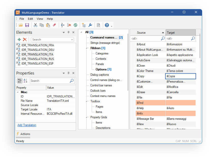Screen dimensions: 210x157
Task: Add a new element with the green plus icon
Action: point(19,40)
